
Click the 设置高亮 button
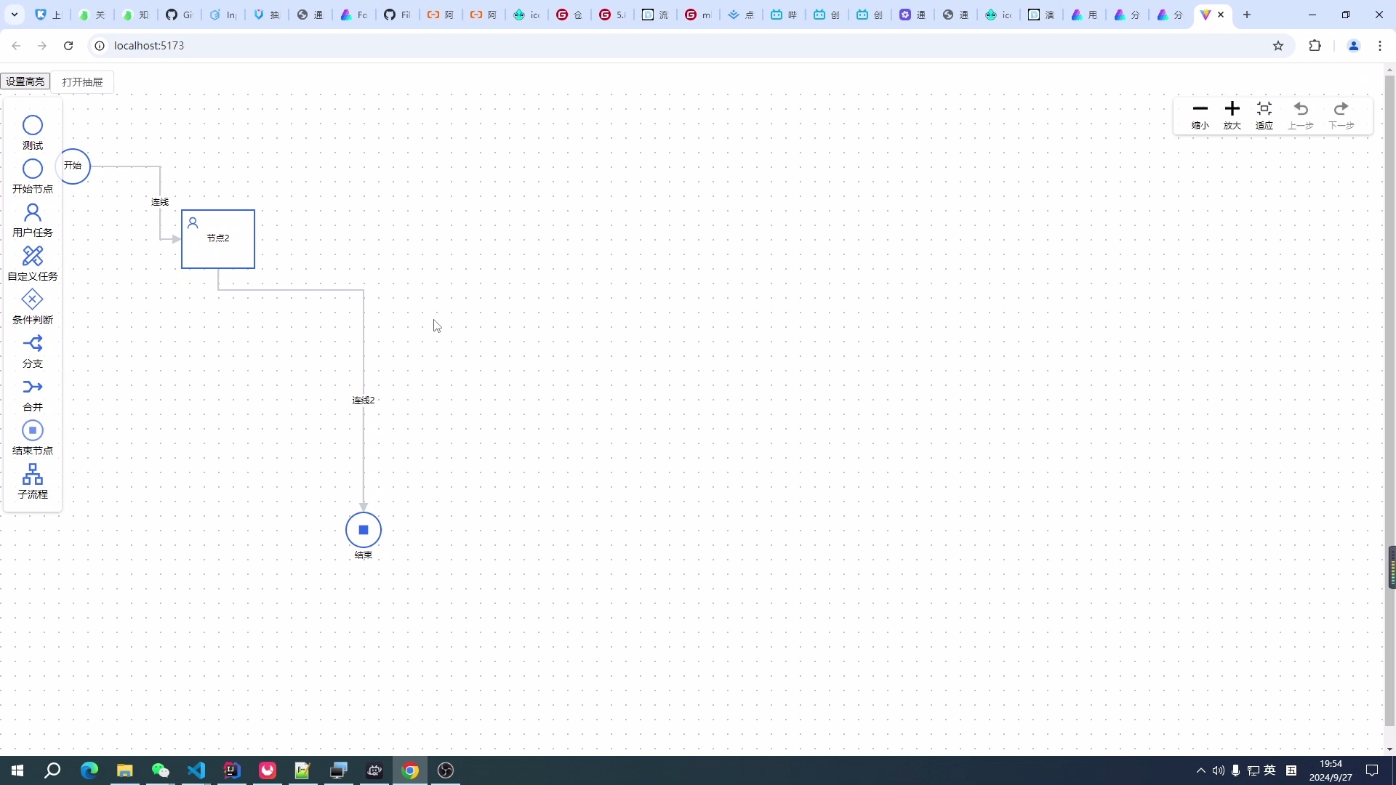pyautogui.click(x=25, y=81)
